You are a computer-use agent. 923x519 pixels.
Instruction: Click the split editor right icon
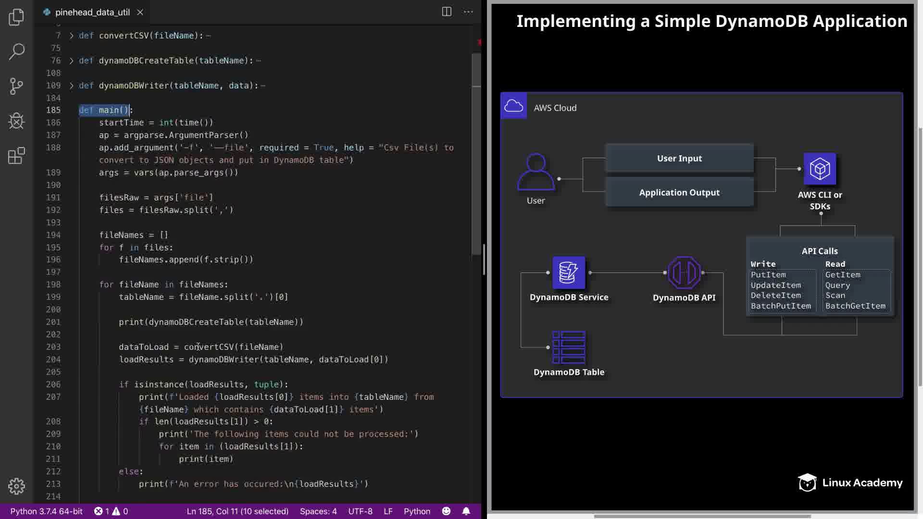click(447, 12)
